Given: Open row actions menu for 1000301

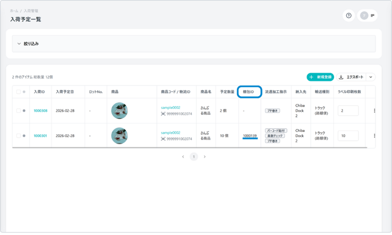Looking at the screenshot, I should tap(374, 136).
